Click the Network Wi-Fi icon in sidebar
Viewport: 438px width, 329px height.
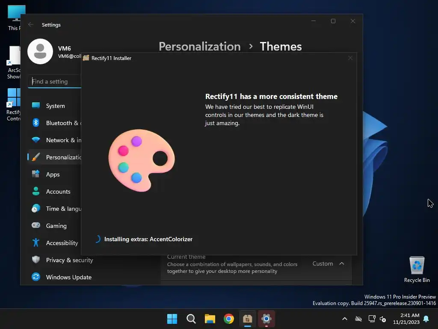click(36, 140)
